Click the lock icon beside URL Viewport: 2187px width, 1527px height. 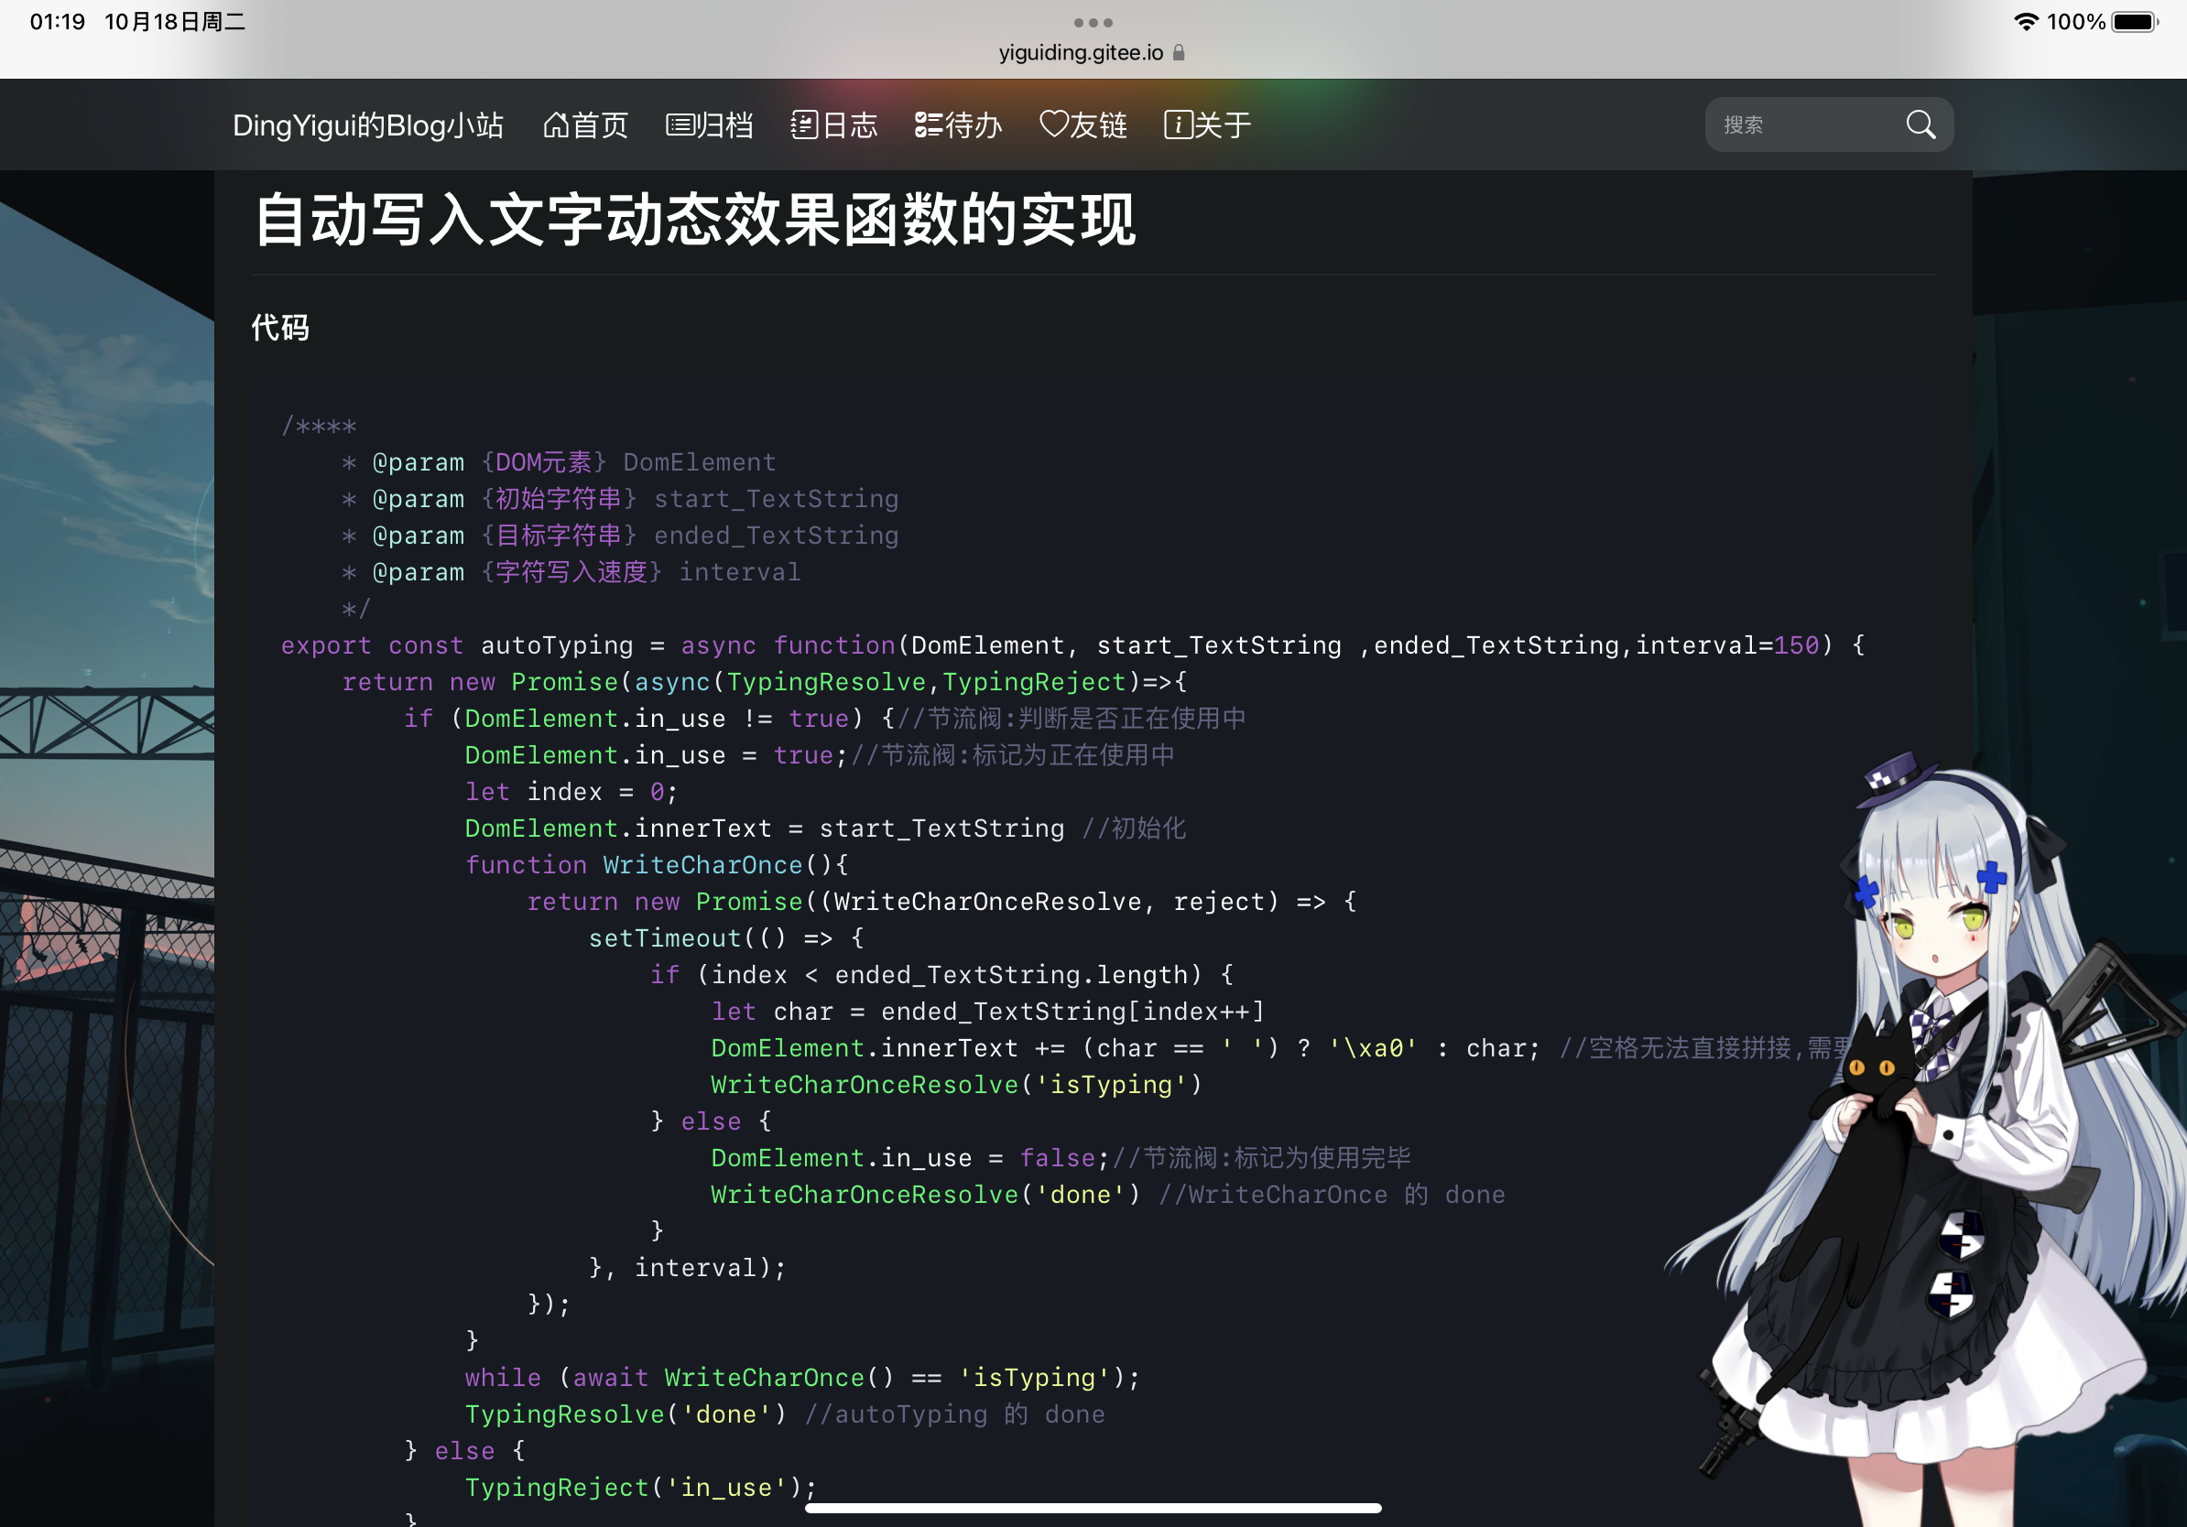click(1179, 52)
